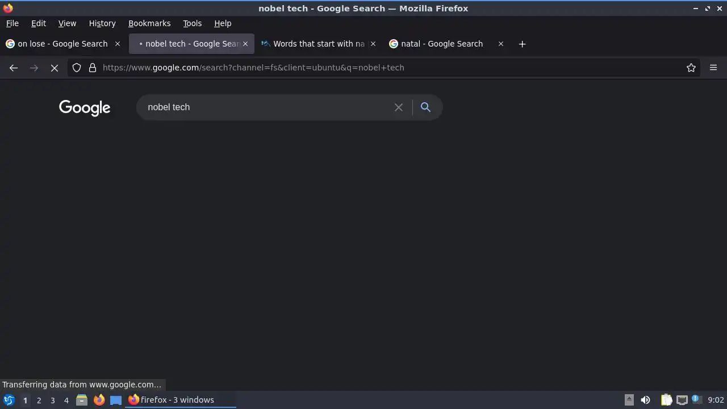Click the Firefox icon in title bar

(8, 8)
